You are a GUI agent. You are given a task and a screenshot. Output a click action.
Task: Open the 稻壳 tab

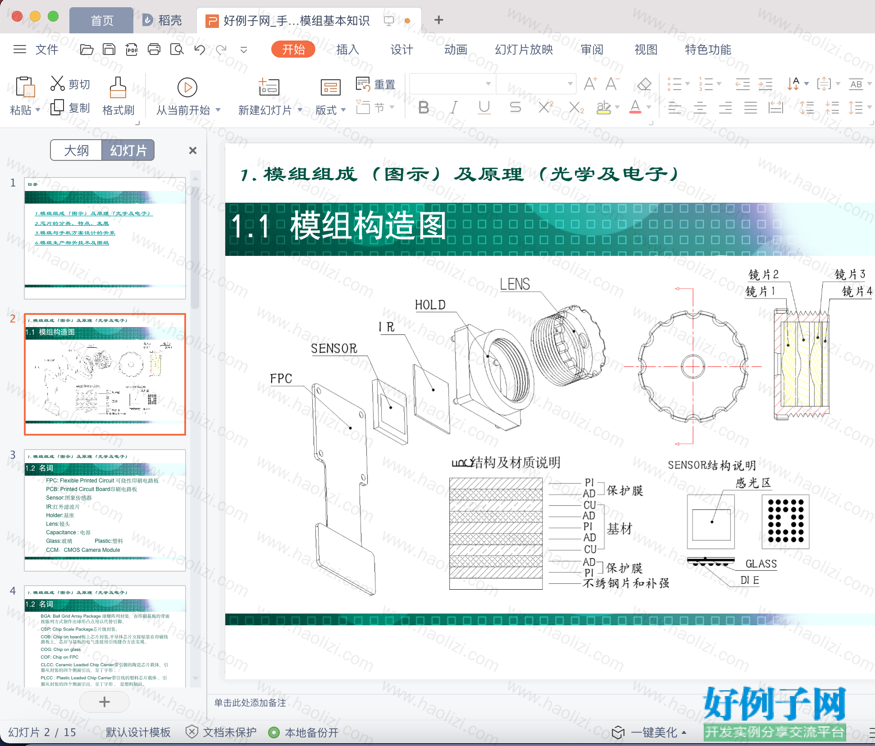point(162,20)
